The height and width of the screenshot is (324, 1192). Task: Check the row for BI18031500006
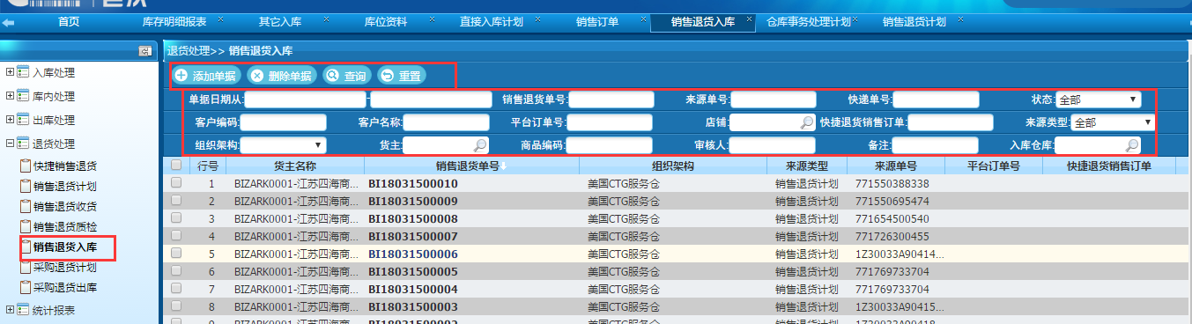[176, 253]
